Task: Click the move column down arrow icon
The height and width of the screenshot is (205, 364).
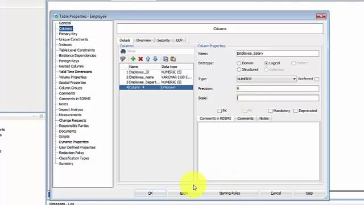Action: click(x=155, y=59)
